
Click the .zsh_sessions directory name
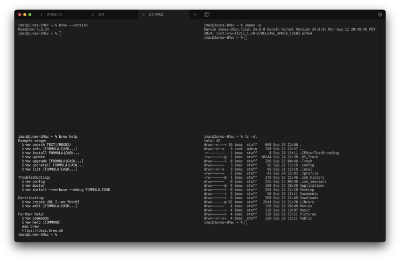[313, 181]
